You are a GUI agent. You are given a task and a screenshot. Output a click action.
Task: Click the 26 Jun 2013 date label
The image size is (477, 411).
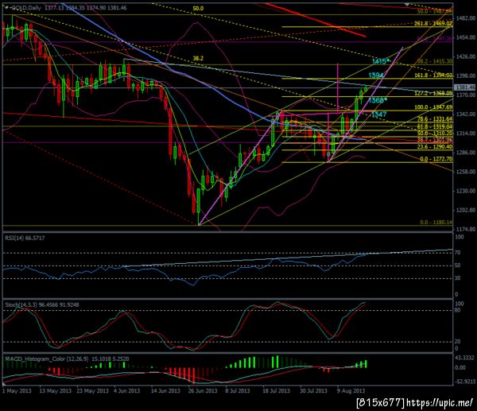click(203, 390)
